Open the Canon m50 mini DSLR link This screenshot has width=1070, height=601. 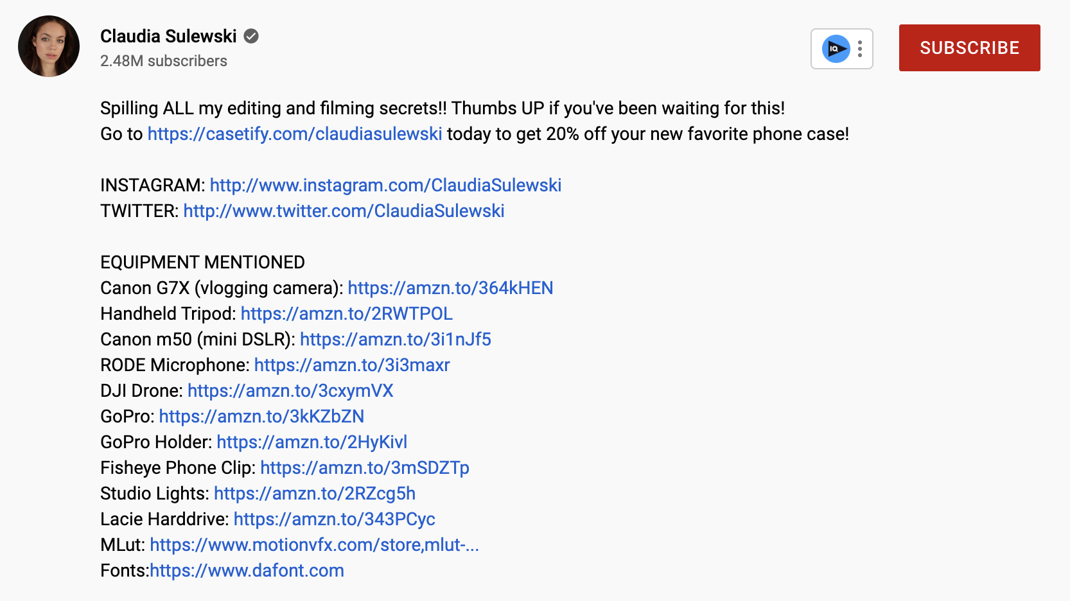tap(396, 339)
